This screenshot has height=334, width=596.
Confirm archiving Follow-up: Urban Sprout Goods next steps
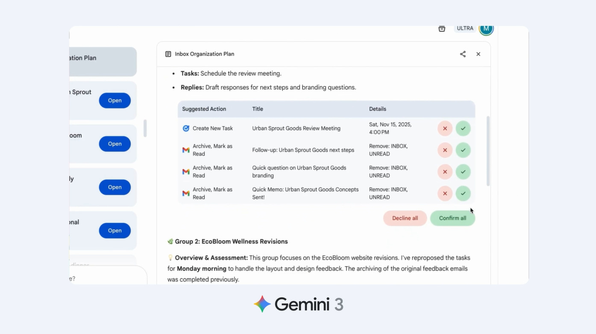tap(463, 150)
